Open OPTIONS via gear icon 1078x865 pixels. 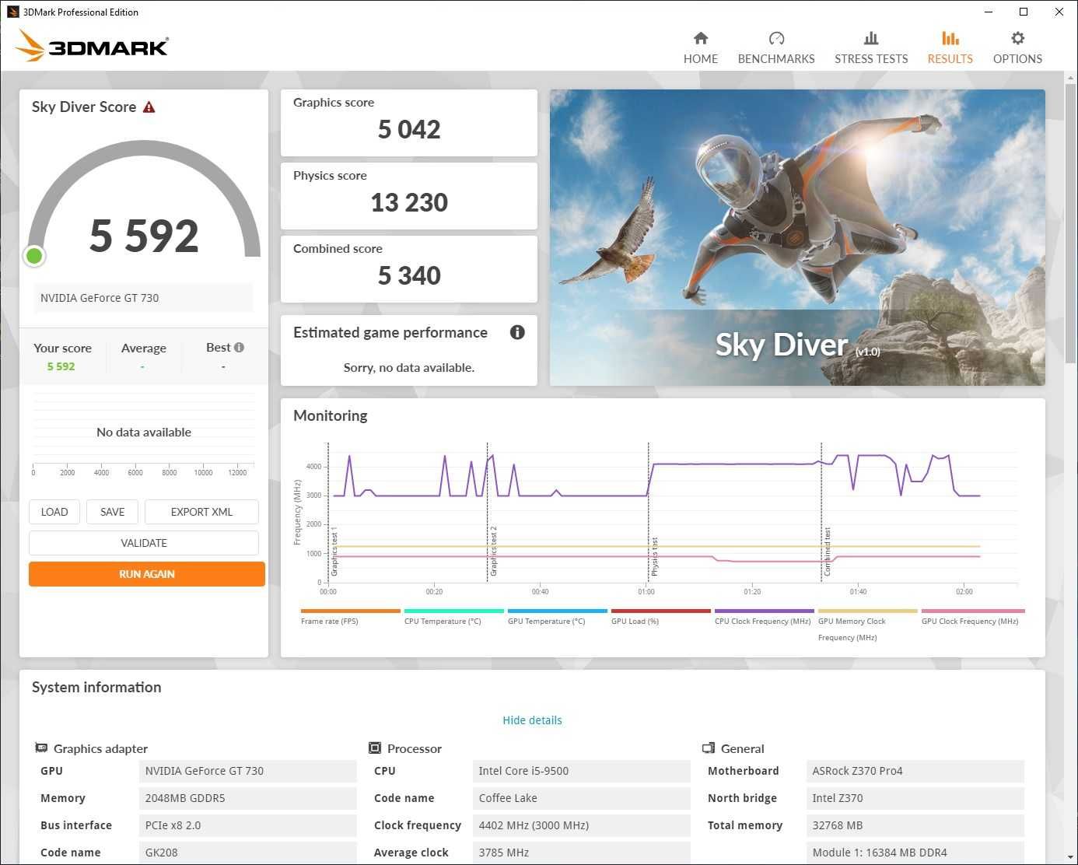pyautogui.click(x=1017, y=38)
